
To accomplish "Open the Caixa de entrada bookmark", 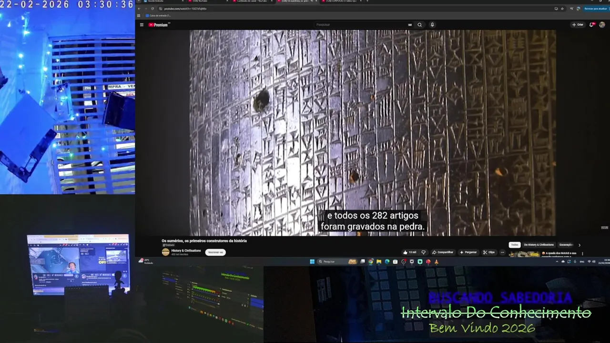I will [158, 16].
